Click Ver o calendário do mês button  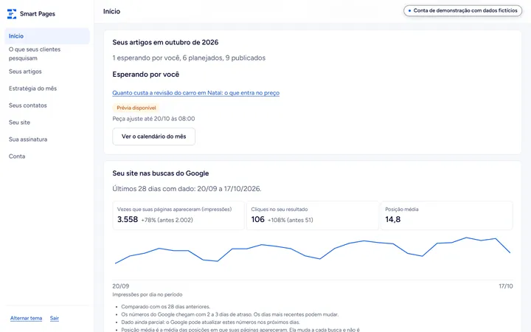tap(153, 136)
